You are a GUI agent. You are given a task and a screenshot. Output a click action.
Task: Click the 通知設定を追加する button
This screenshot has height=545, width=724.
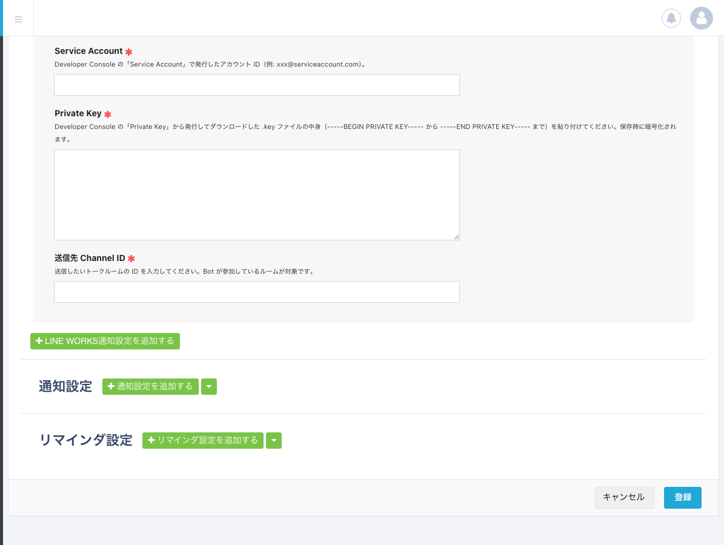click(x=150, y=386)
